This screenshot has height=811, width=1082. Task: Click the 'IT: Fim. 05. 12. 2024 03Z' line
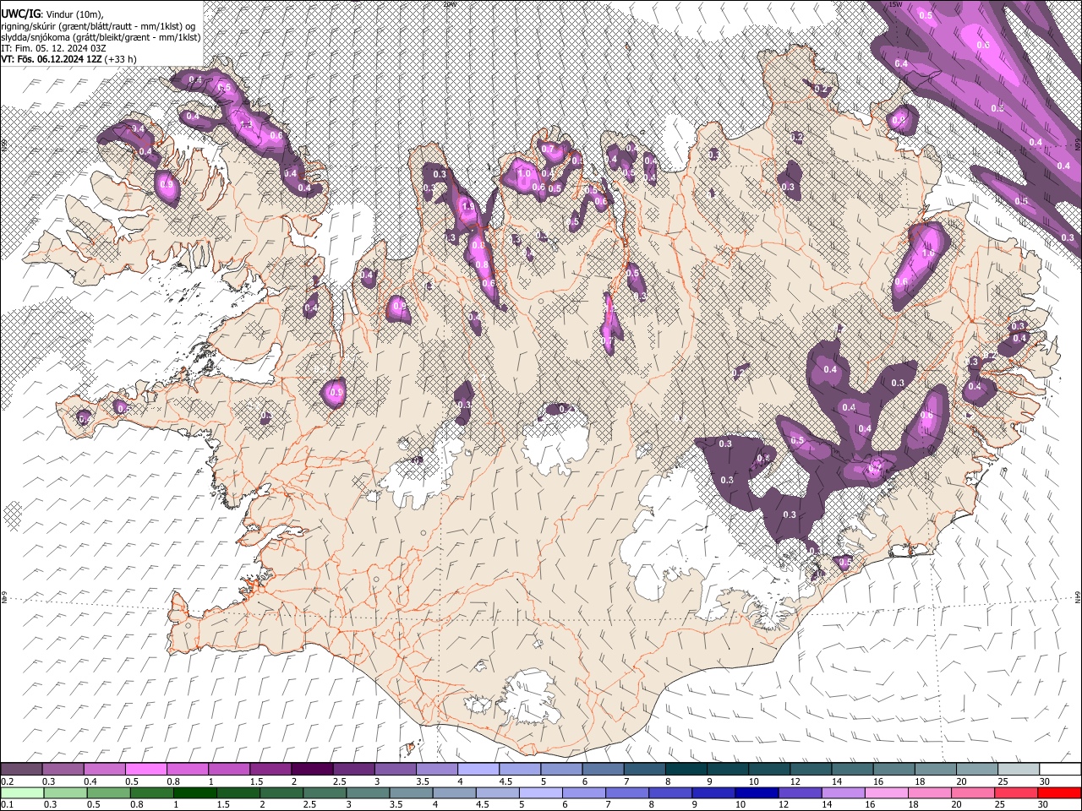coord(52,48)
